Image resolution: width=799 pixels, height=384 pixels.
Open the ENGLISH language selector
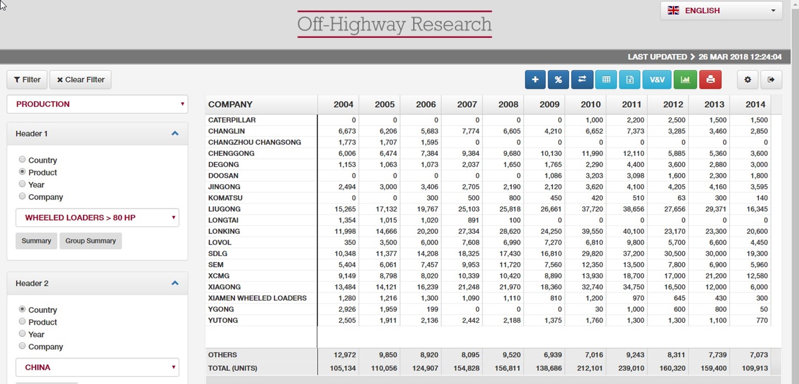(721, 11)
